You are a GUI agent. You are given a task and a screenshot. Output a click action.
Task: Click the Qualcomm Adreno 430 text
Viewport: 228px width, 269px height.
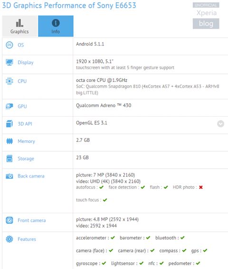click(x=104, y=105)
